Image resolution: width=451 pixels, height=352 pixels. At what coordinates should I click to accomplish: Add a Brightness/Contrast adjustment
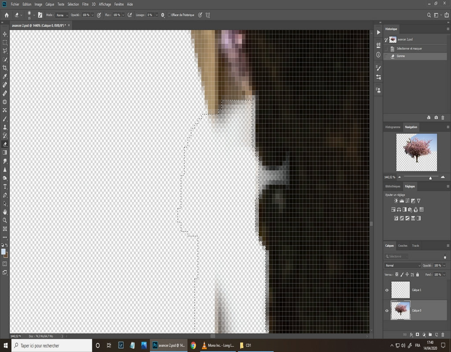tap(396, 201)
